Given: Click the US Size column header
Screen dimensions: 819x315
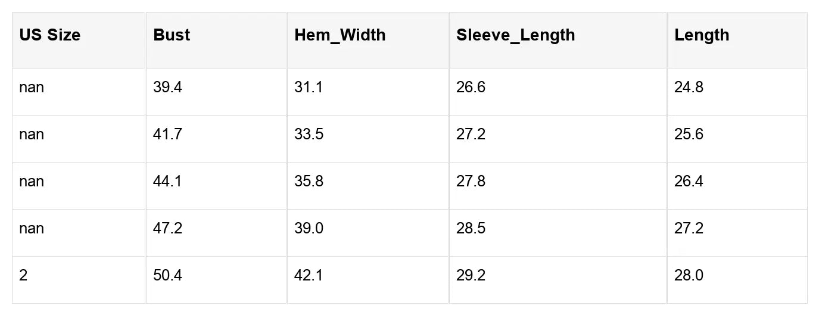Looking at the screenshot, I should [x=50, y=35].
